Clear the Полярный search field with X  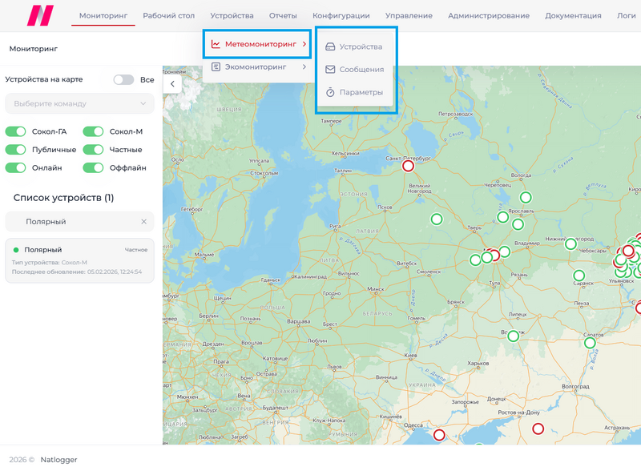(144, 222)
